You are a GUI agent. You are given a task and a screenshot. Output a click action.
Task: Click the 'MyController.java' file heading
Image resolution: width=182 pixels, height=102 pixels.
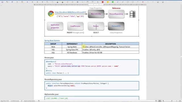pos(51,94)
